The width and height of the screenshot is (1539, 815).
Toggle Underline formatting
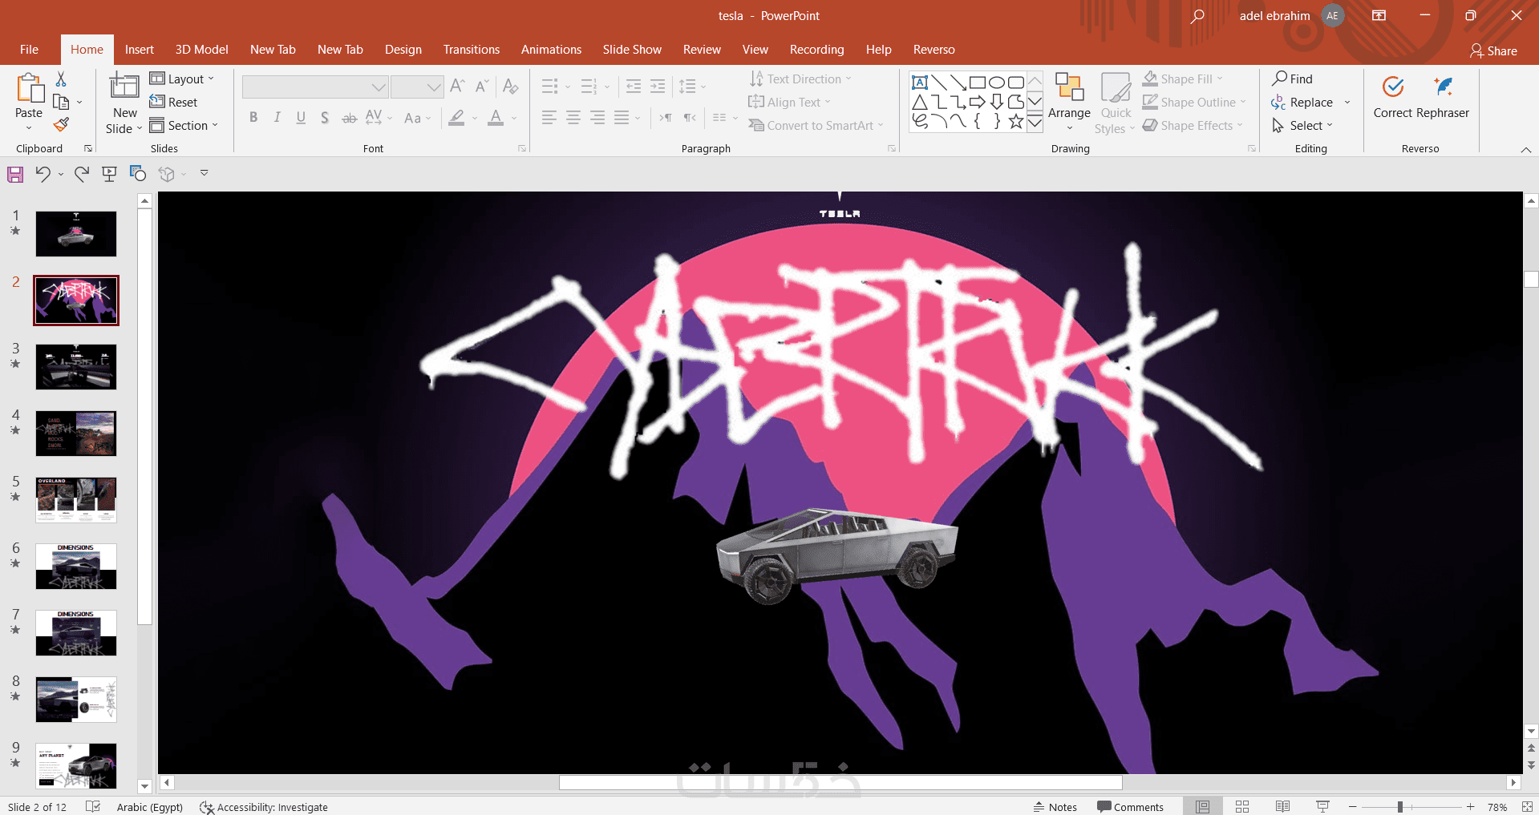[x=301, y=118]
